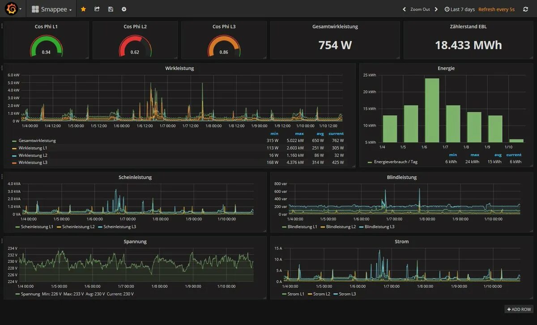This screenshot has height=325, width=537.
Task: Click the 1/6 bar in Energie chart
Action: pyautogui.click(x=432, y=110)
